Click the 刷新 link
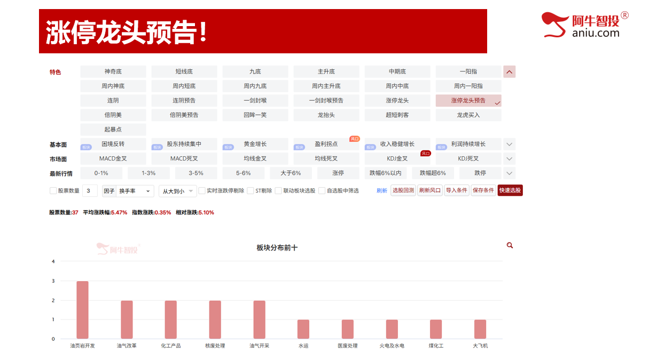 tap(382, 191)
